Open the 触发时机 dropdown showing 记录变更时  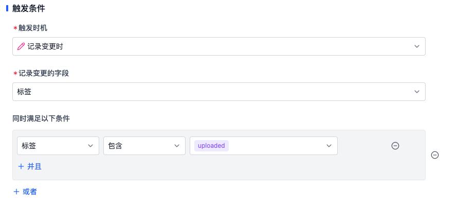coord(219,46)
